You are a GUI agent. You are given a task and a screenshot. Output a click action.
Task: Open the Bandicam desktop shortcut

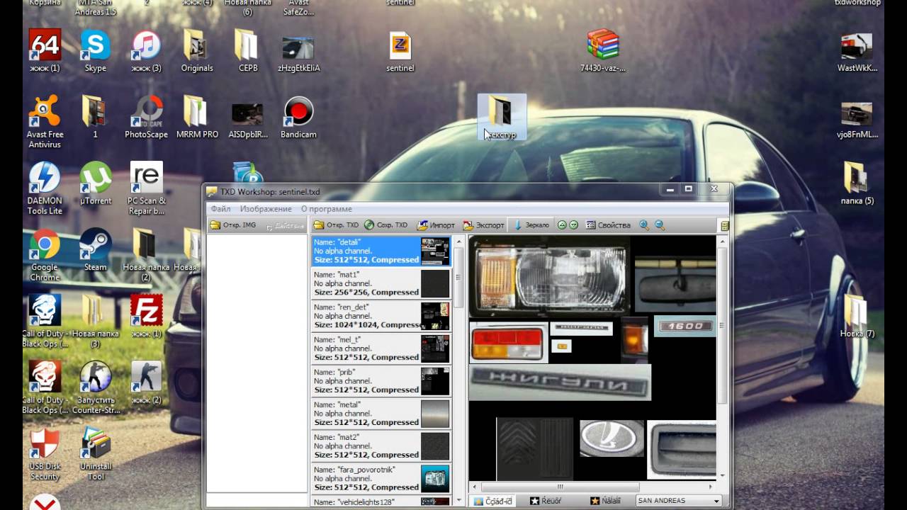[x=298, y=118]
